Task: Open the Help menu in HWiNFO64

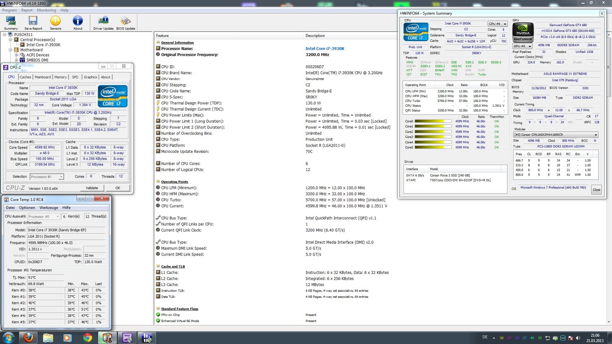Action: 64,10
